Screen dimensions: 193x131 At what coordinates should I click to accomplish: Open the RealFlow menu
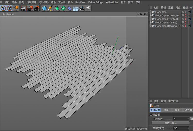[80, 2]
